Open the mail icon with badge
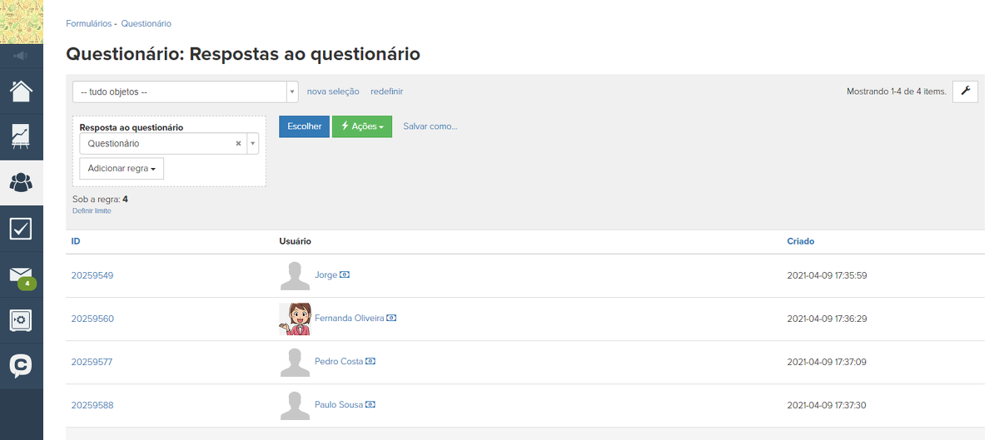 point(21,275)
